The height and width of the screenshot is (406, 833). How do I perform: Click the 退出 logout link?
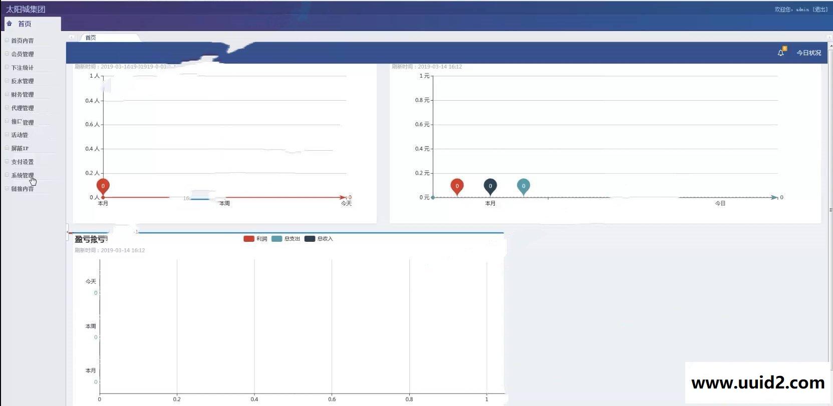tap(819, 10)
